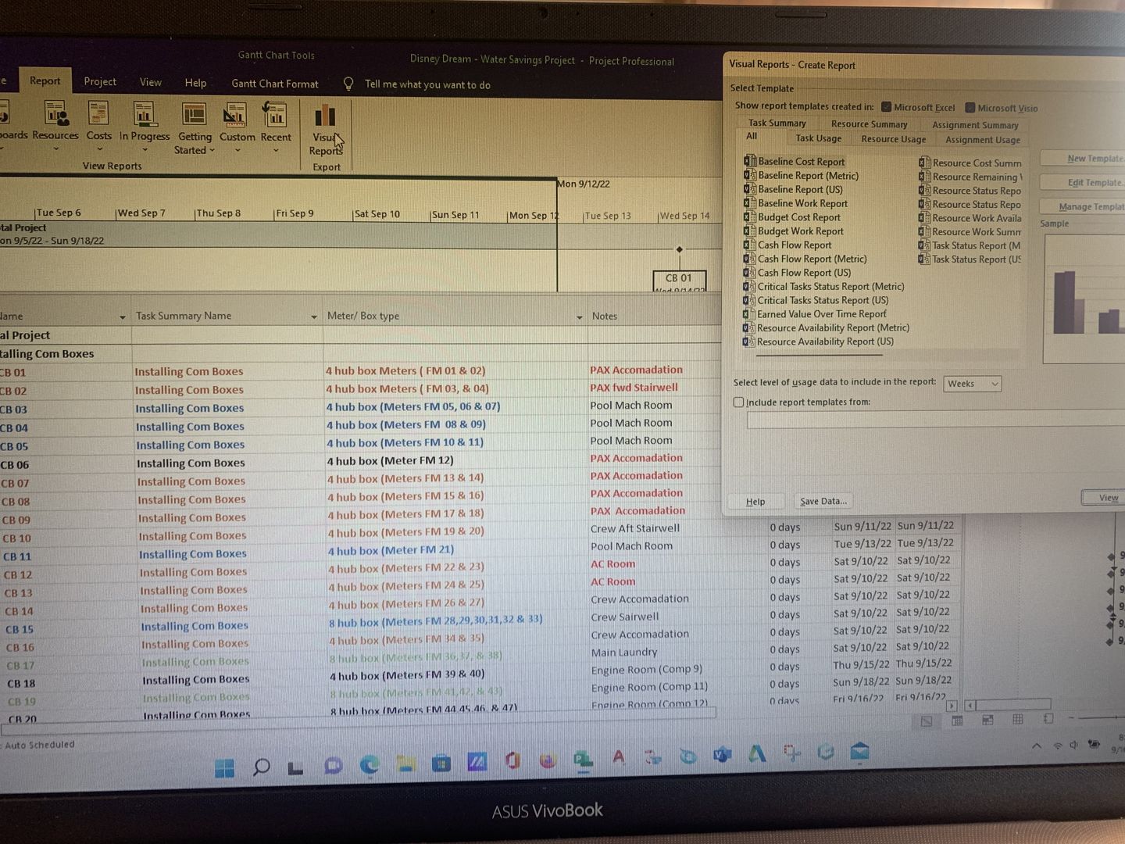Viewport: 1125px width, 844px height.
Task: Open the Gantt Chart Format tab
Action: click(275, 84)
